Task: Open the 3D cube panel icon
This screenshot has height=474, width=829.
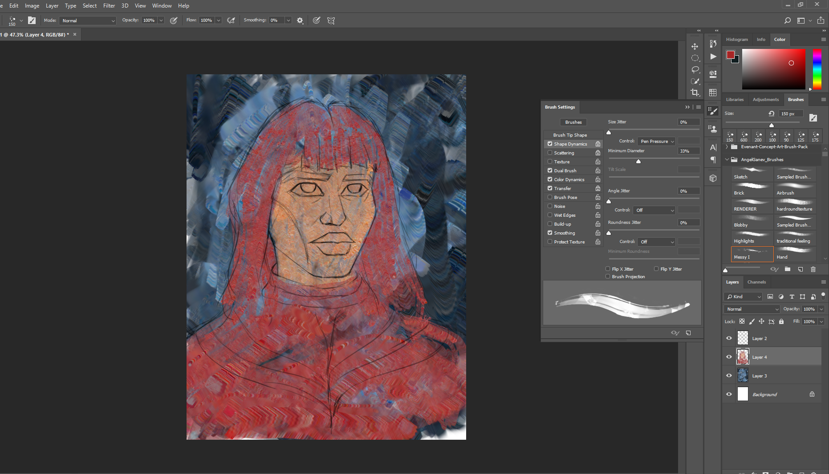Action: (713, 178)
